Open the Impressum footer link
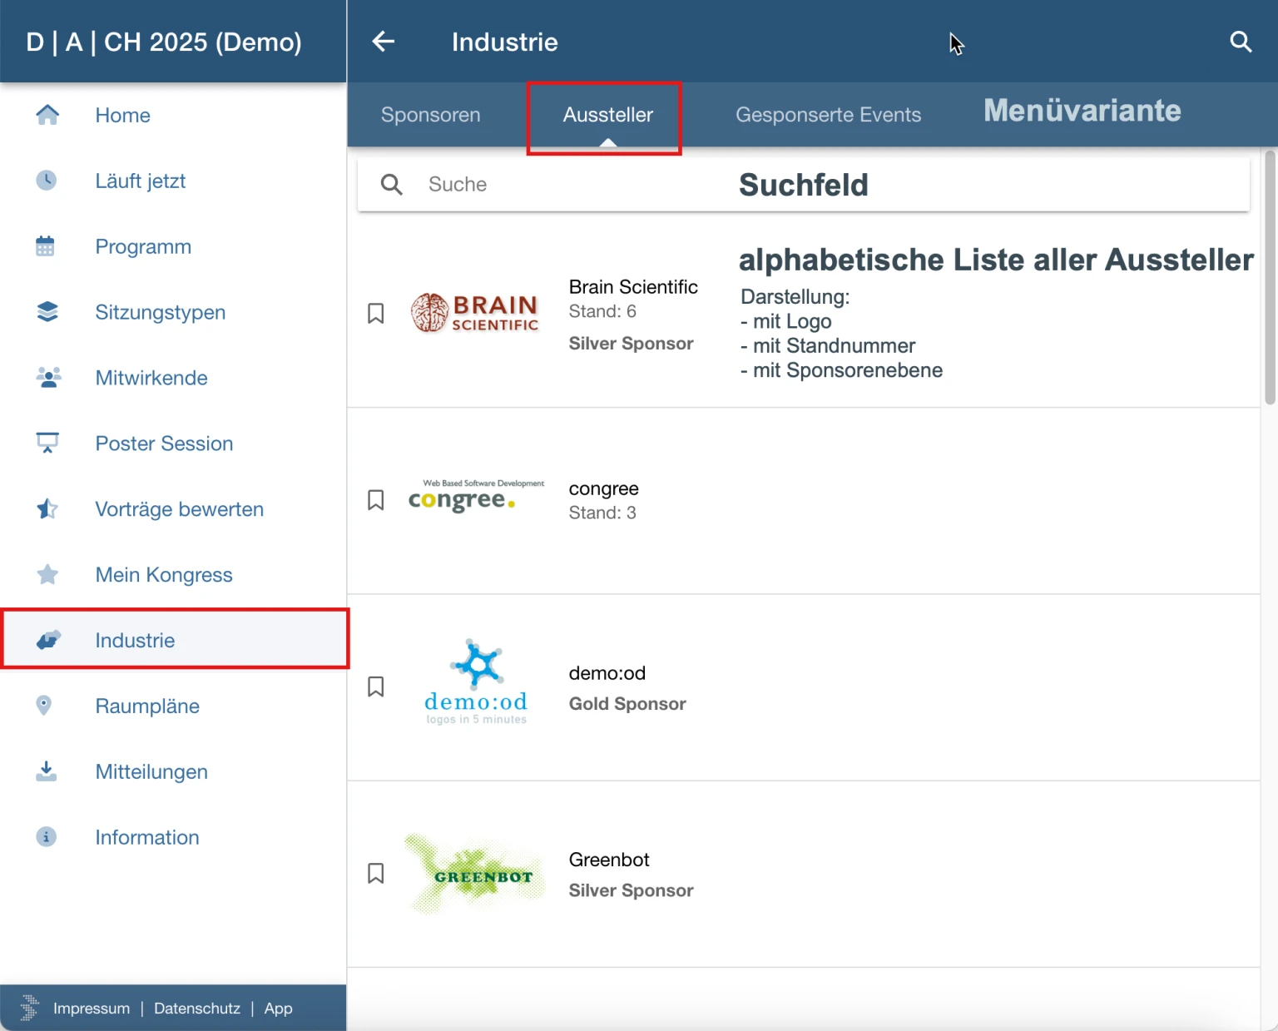 92,1009
